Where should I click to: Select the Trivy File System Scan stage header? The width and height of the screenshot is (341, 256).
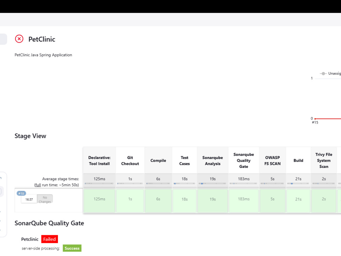coord(324,160)
